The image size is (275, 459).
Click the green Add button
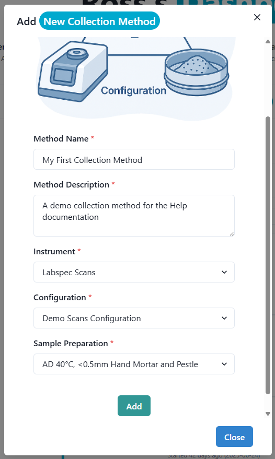[x=134, y=406]
